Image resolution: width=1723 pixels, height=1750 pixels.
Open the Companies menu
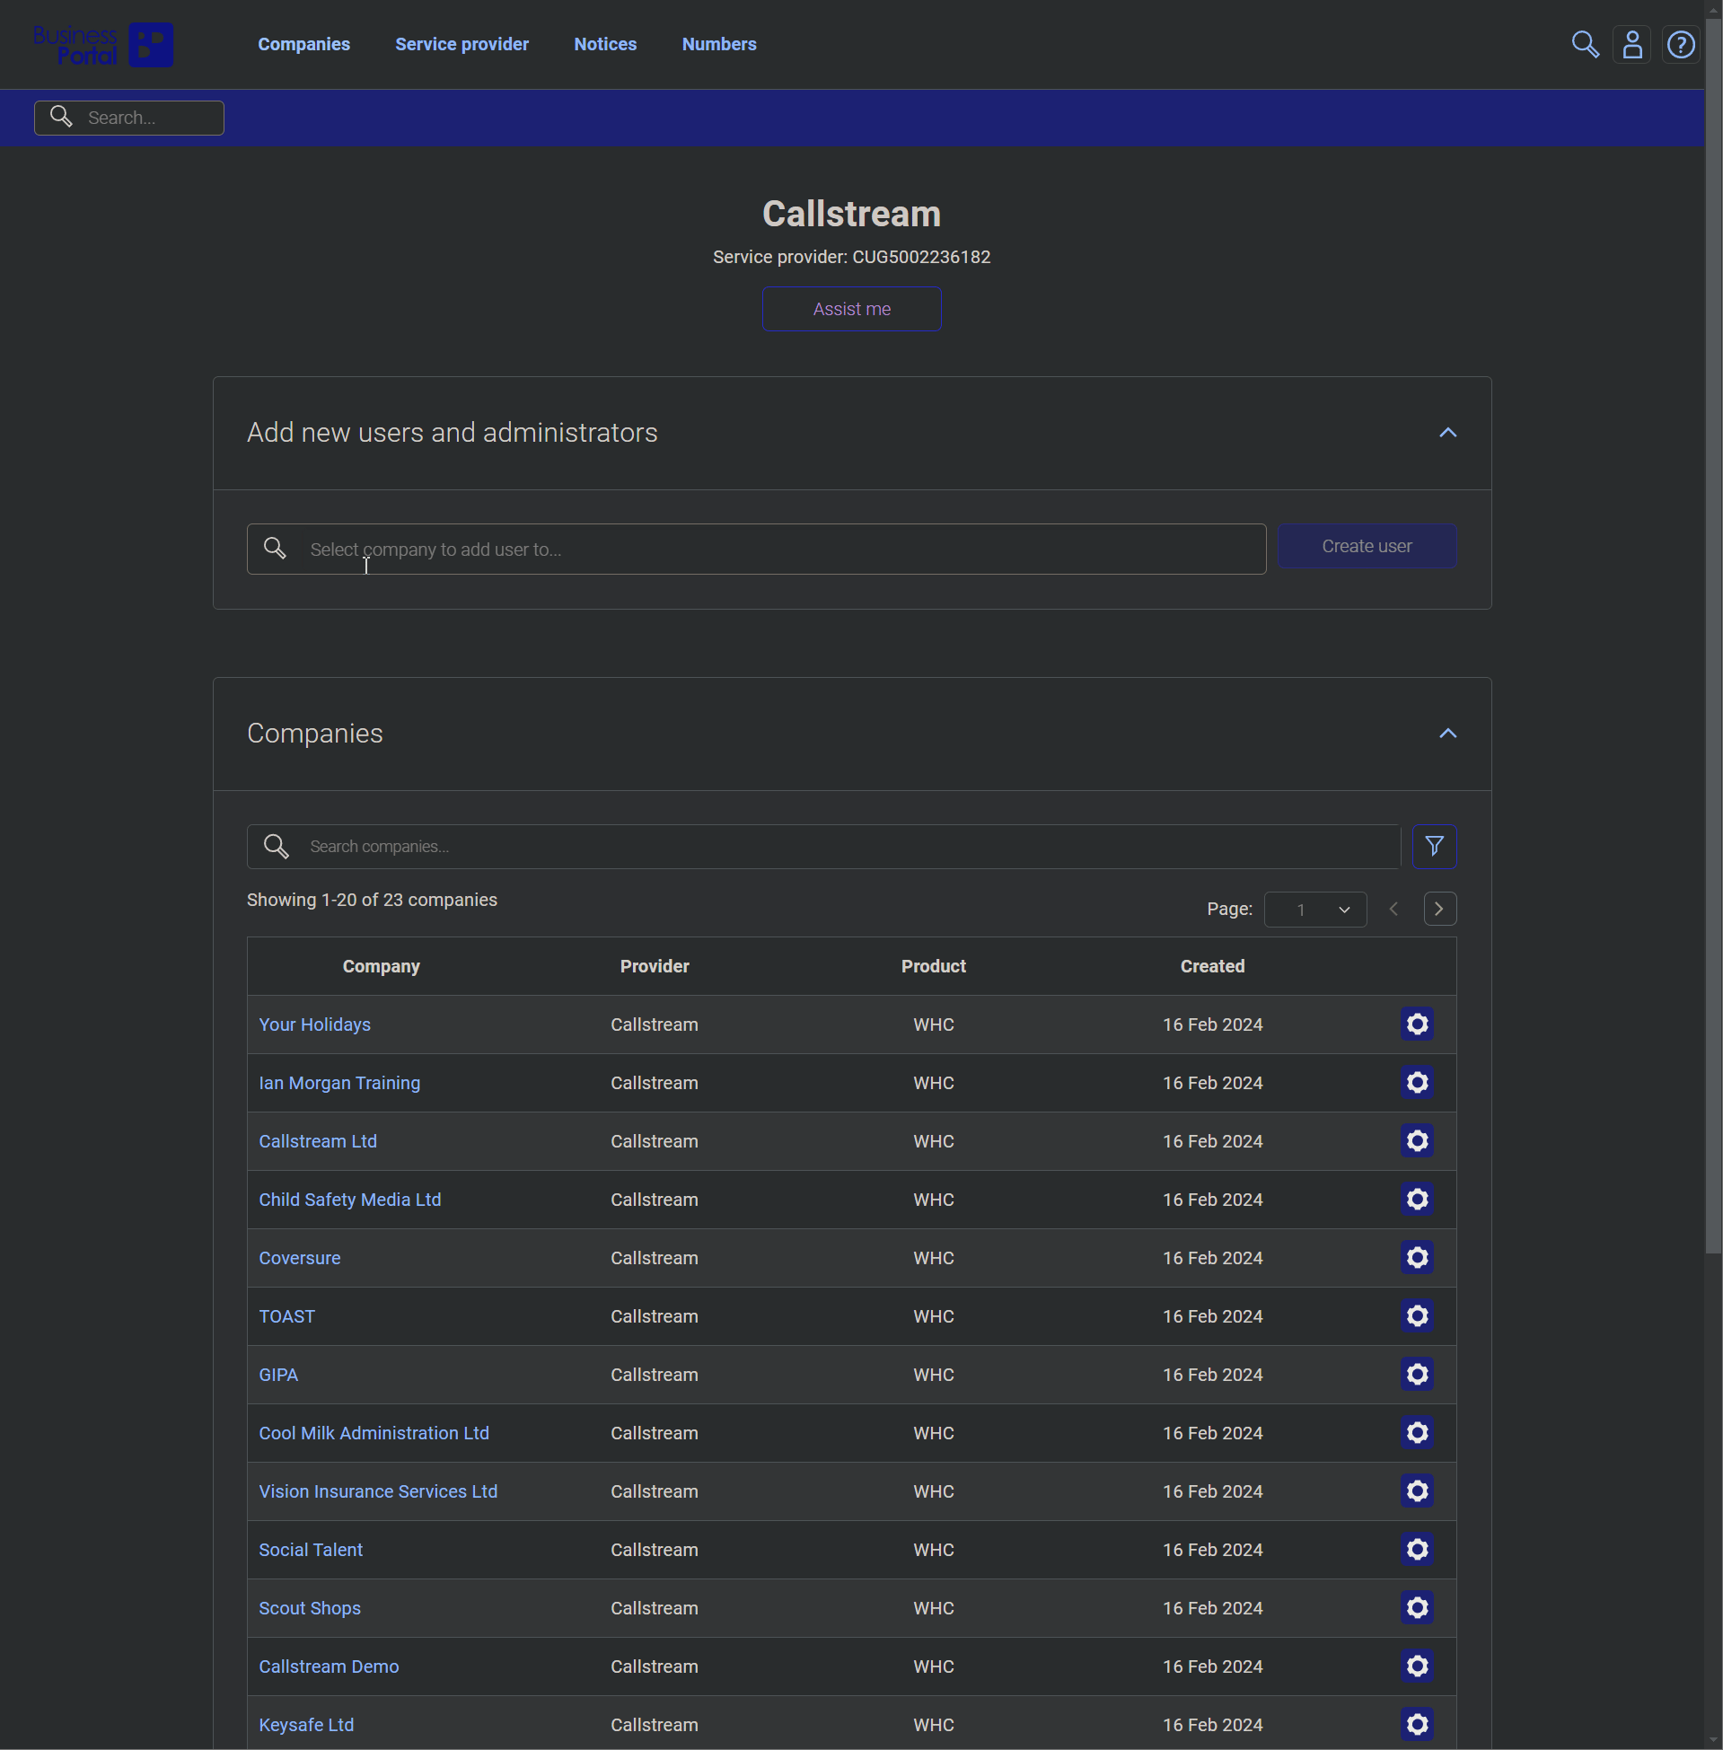[x=304, y=44]
